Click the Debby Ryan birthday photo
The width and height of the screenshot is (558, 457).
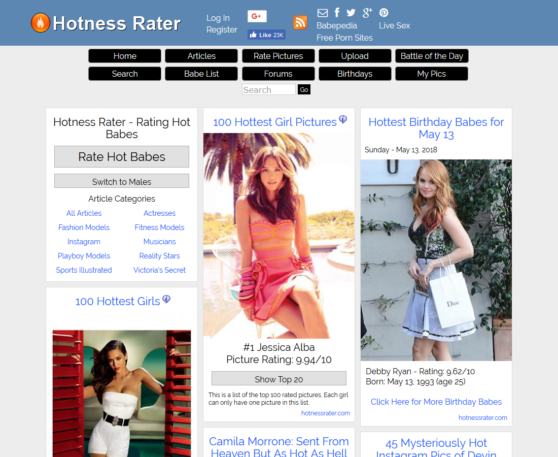point(436,260)
